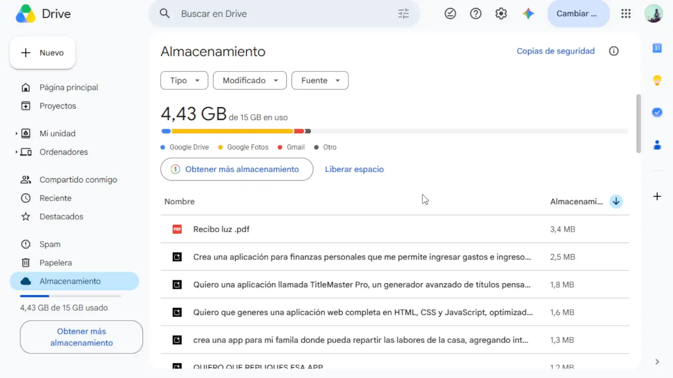673x378 pixels.
Task: Open Contacts side panel icon
Action: (x=657, y=145)
